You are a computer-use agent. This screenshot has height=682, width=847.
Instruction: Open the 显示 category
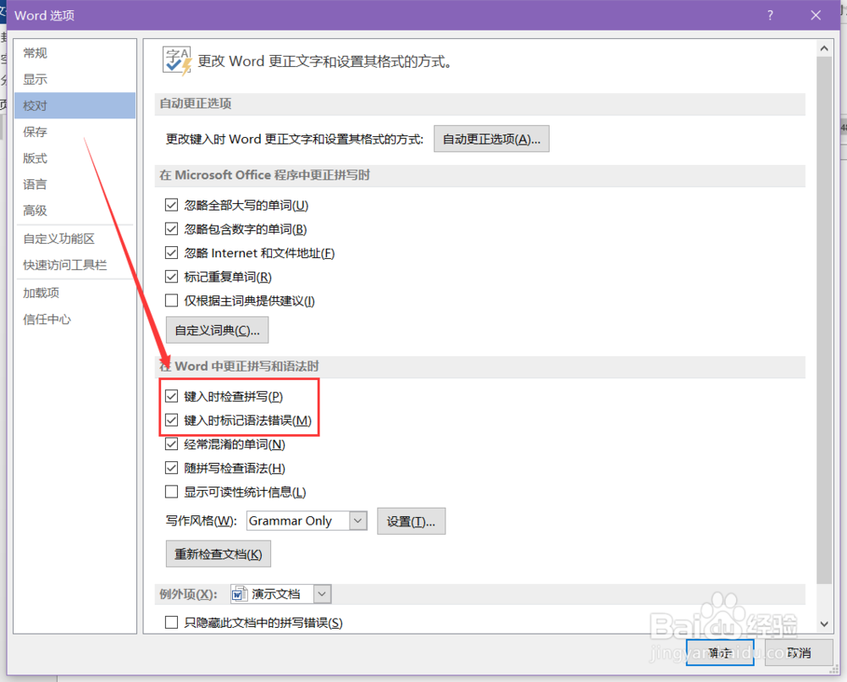pyautogui.click(x=75, y=80)
